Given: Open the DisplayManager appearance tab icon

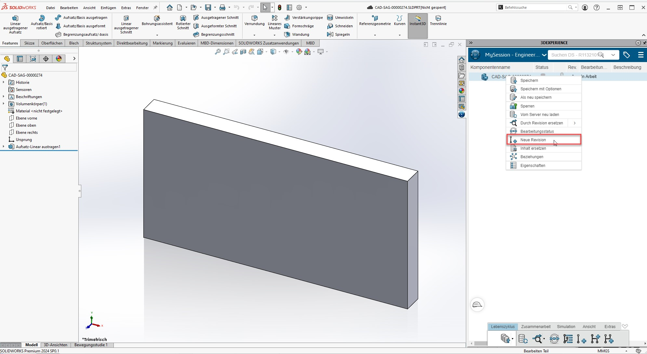Looking at the screenshot, I should tap(59, 59).
